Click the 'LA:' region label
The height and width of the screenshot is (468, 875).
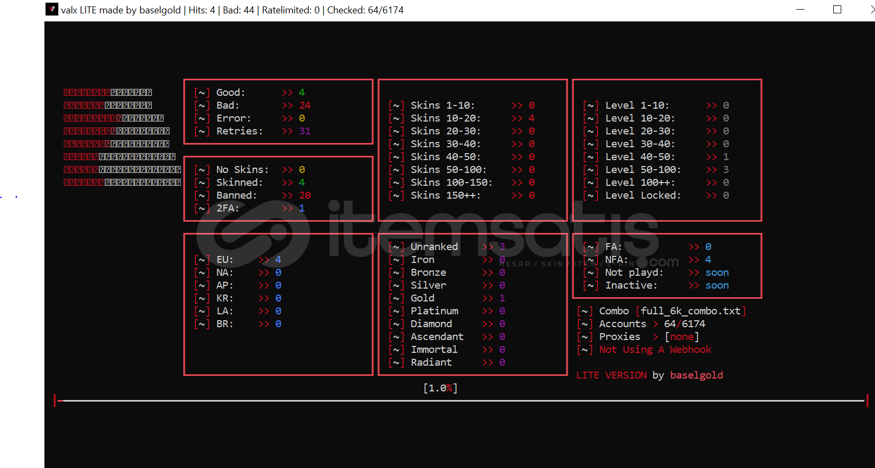[x=225, y=311]
